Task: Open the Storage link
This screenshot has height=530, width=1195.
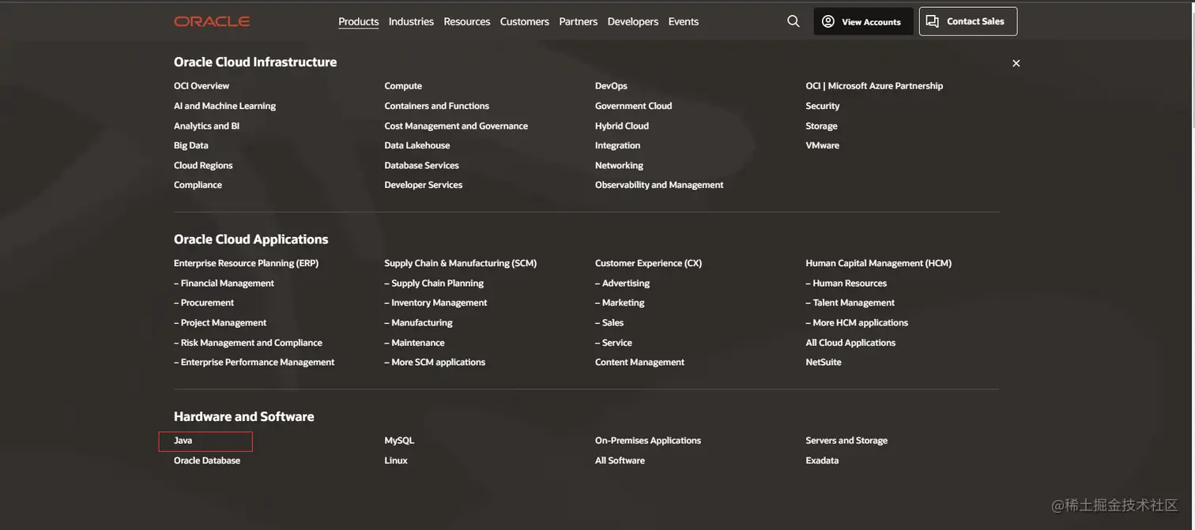Action: pyautogui.click(x=821, y=126)
